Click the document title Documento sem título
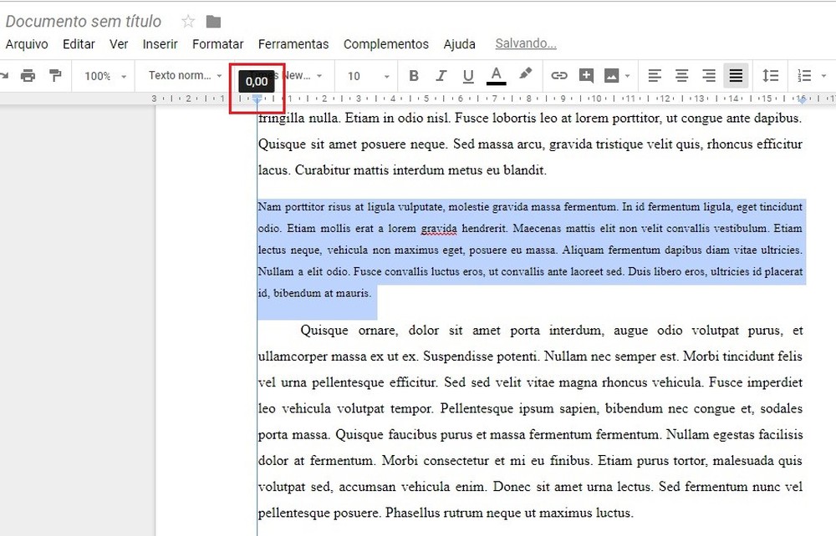Screen dimensions: 836x536 pyautogui.click(x=84, y=20)
